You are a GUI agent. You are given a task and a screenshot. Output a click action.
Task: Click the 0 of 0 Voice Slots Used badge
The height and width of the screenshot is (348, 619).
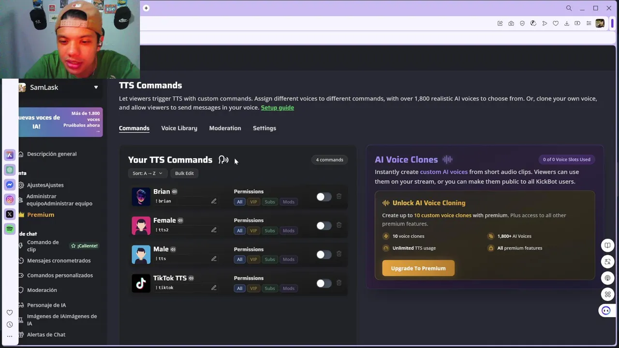566,159
